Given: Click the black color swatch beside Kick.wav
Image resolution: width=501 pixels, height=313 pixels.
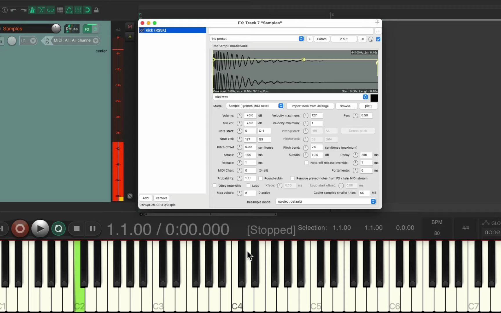Looking at the screenshot, I should pyautogui.click(x=374, y=98).
